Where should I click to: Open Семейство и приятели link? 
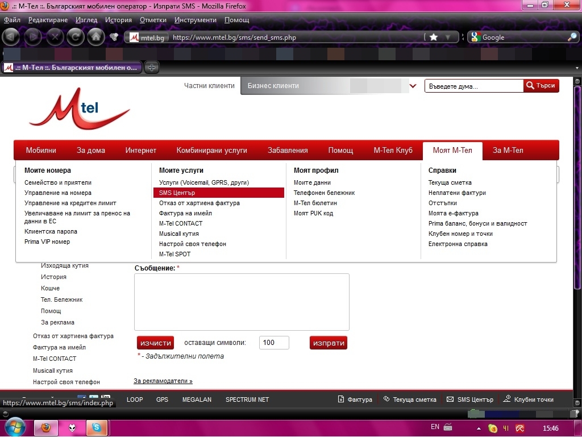pyautogui.click(x=58, y=182)
